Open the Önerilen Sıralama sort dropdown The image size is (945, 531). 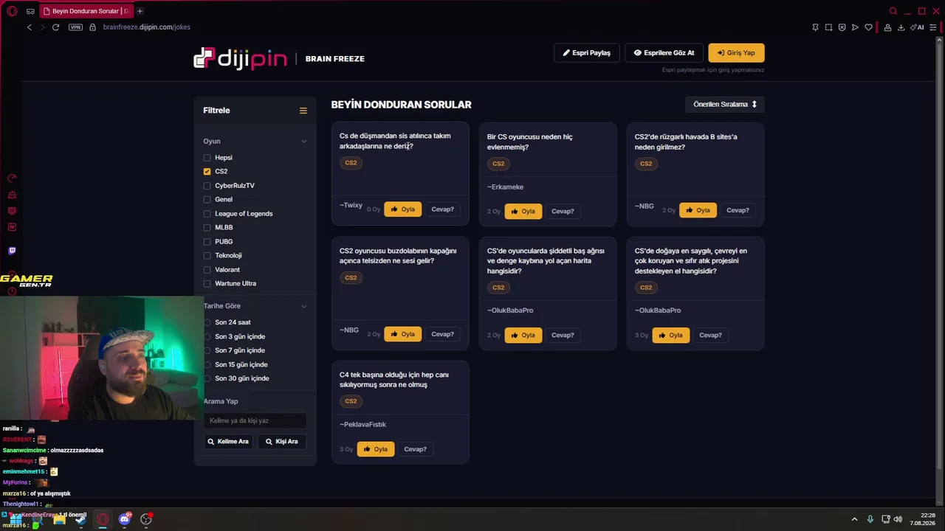725,105
